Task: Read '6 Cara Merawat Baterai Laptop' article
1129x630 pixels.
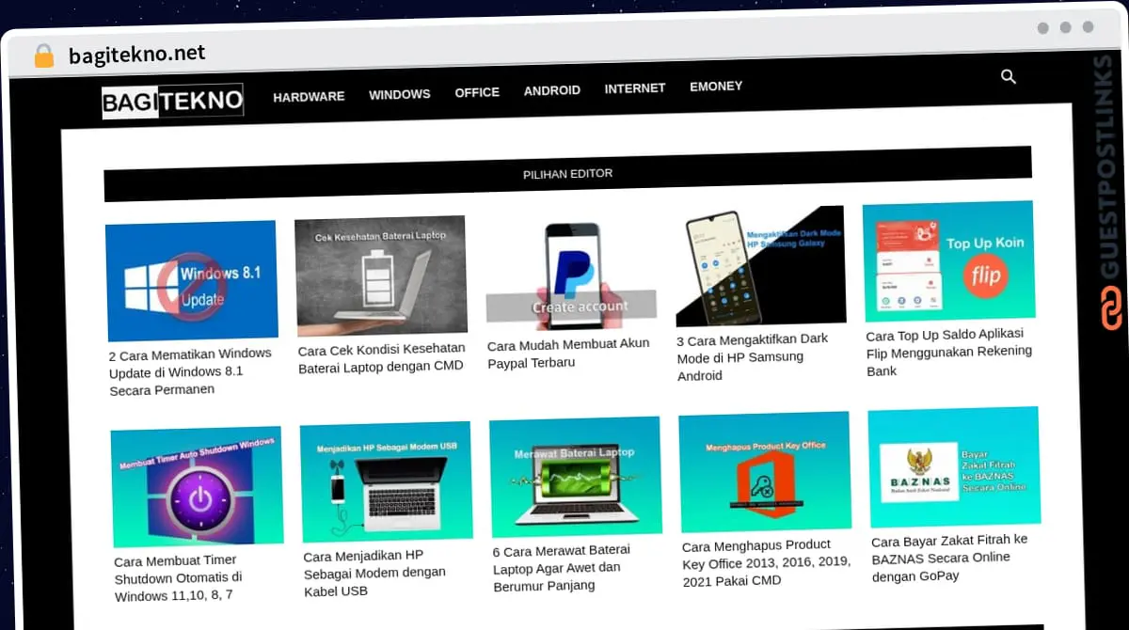Action: pos(562,568)
